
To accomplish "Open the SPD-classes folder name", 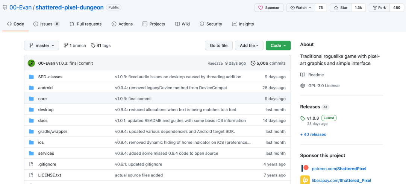I will coord(50,77).
